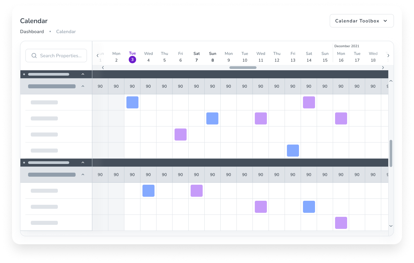Select the Thu 12 date header
The height and width of the screenshot is (263, 414).
pos(277,57)
